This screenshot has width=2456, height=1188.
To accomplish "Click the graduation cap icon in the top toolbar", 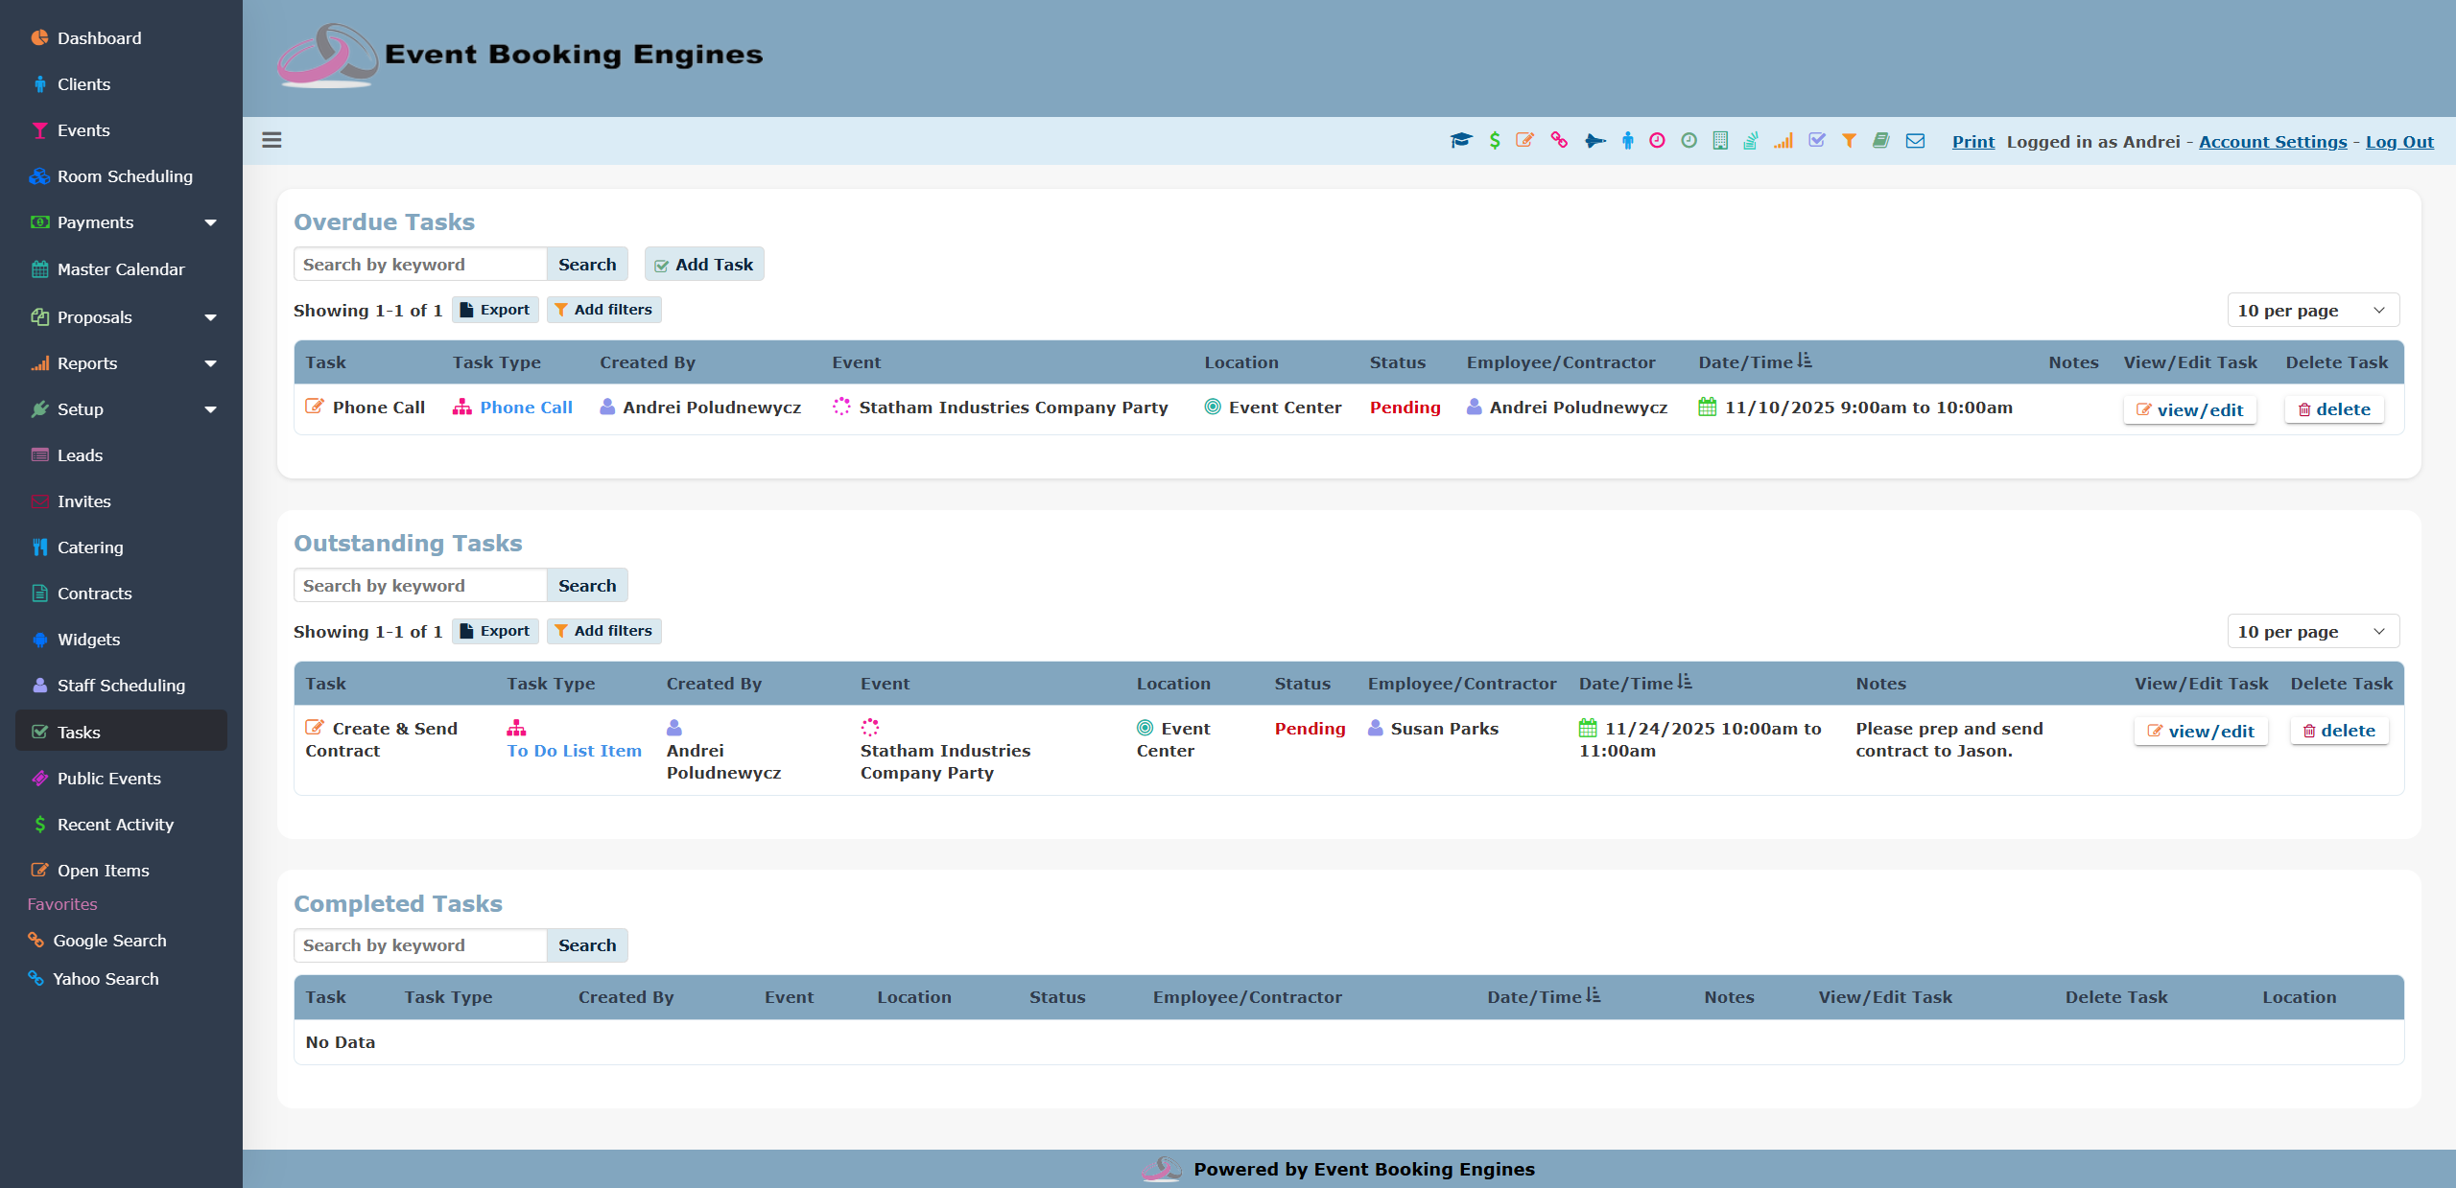I will (x=1461, y=141).
